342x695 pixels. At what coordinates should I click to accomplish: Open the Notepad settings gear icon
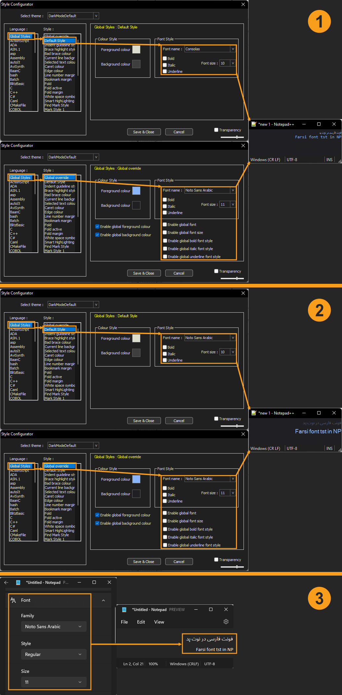226,622
